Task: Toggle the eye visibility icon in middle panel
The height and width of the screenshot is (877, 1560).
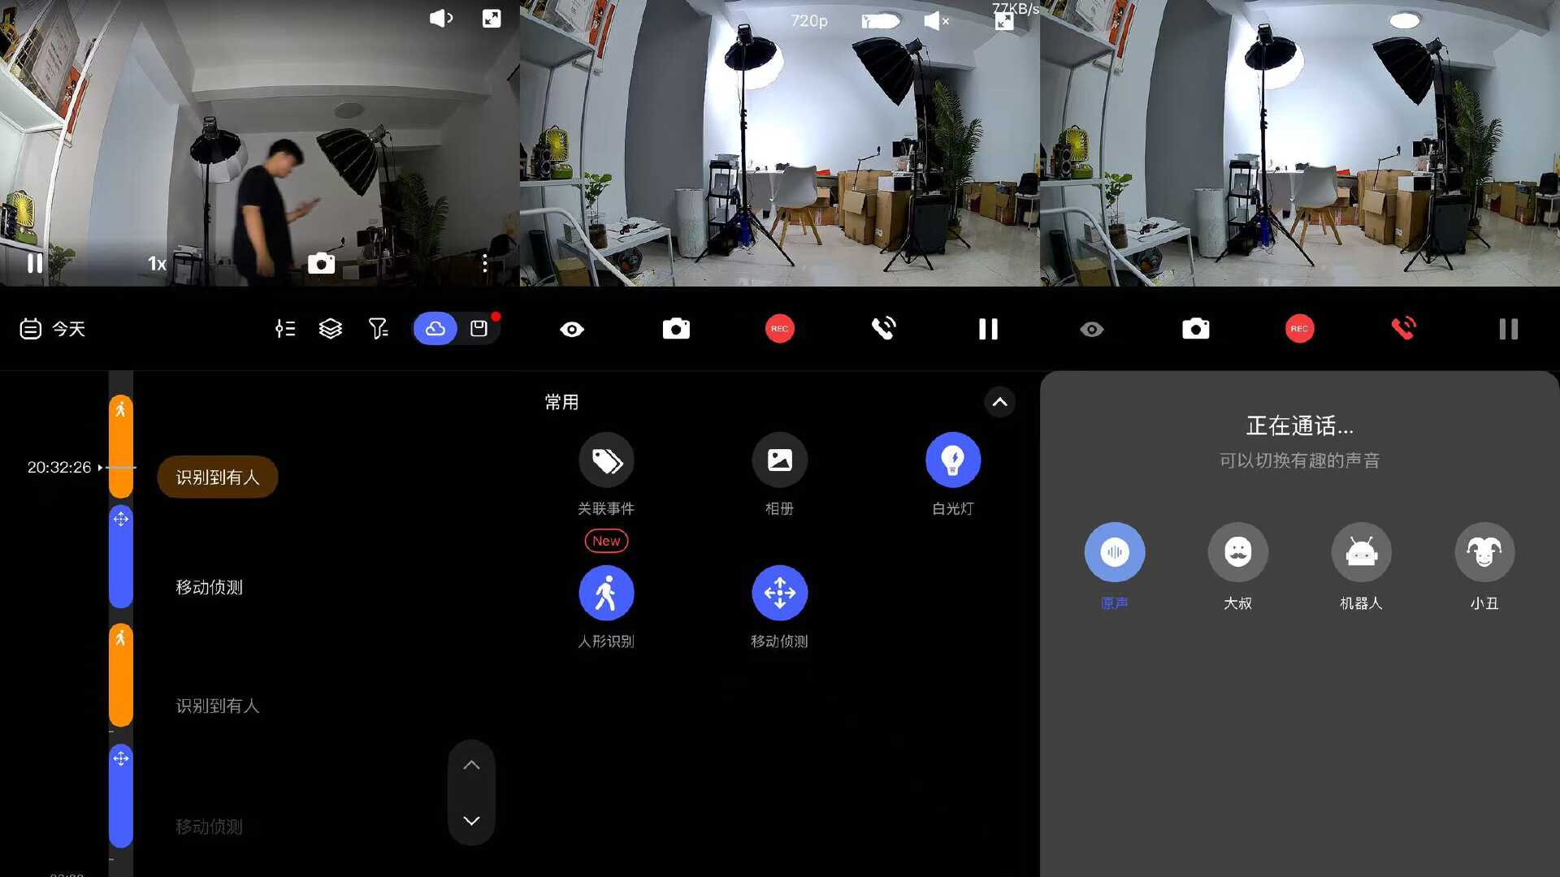Action: pos(572,329)
